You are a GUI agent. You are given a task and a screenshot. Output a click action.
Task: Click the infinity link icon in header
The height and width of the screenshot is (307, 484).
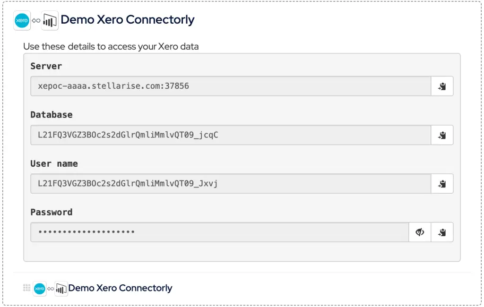[x=36, y=21]
